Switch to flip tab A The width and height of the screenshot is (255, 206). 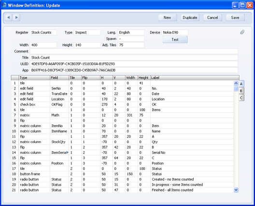click(241, 84)
